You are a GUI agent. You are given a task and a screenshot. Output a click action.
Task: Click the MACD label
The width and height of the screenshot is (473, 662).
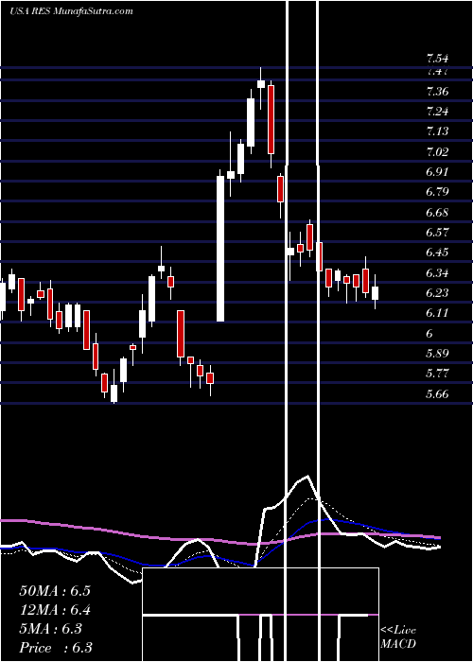398,644
